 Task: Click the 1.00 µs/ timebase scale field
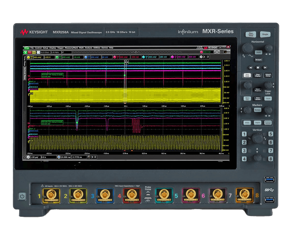pyautogui.click(x=35, y=157)
